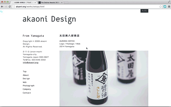This screenshot has width=171, height=107.
Task: Click the Yamagata-city address line
Action: 30,54
